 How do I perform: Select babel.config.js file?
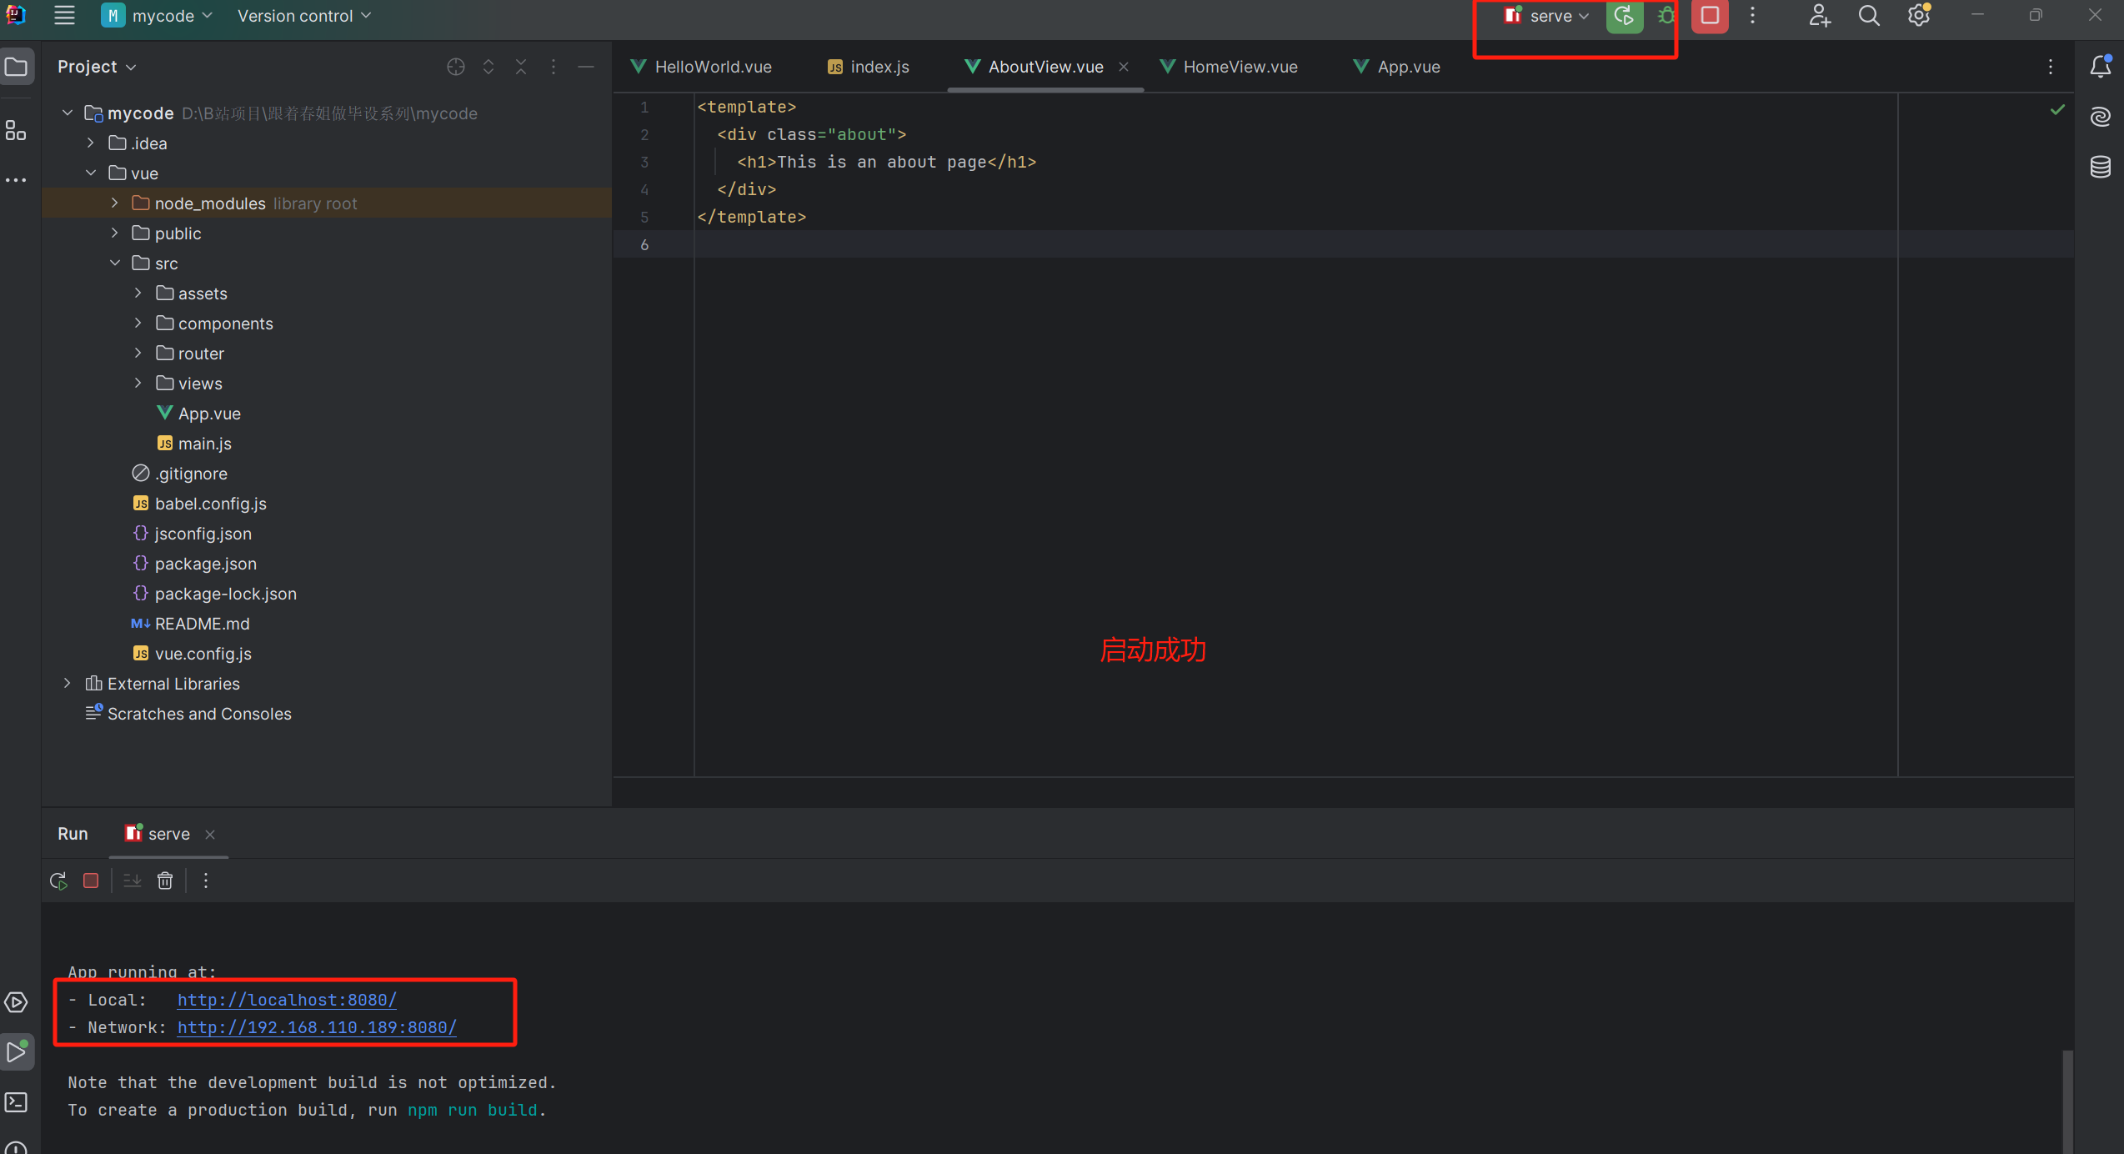point(199,504)
